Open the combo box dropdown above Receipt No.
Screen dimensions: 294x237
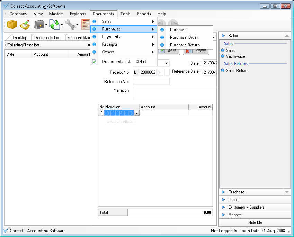[x=167, y=63]
